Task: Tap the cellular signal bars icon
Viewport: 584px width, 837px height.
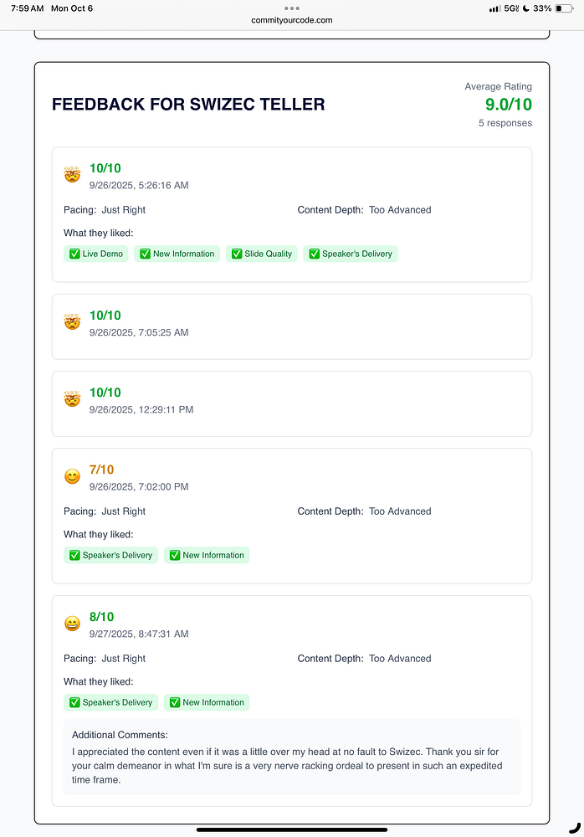Action: click(495, 8)
